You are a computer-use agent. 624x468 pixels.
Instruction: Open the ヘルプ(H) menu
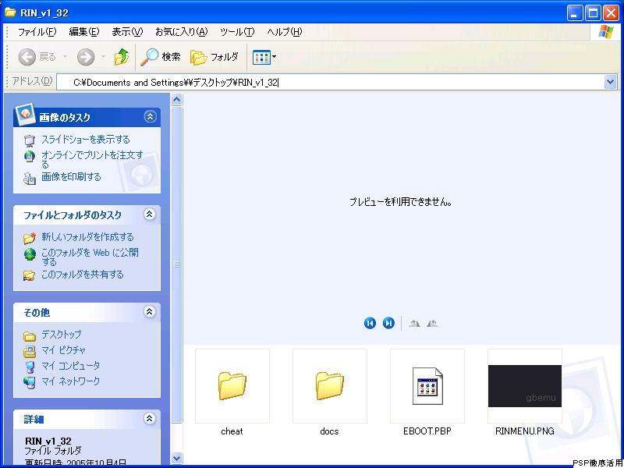pyautogui.click(x=284, y=32)
